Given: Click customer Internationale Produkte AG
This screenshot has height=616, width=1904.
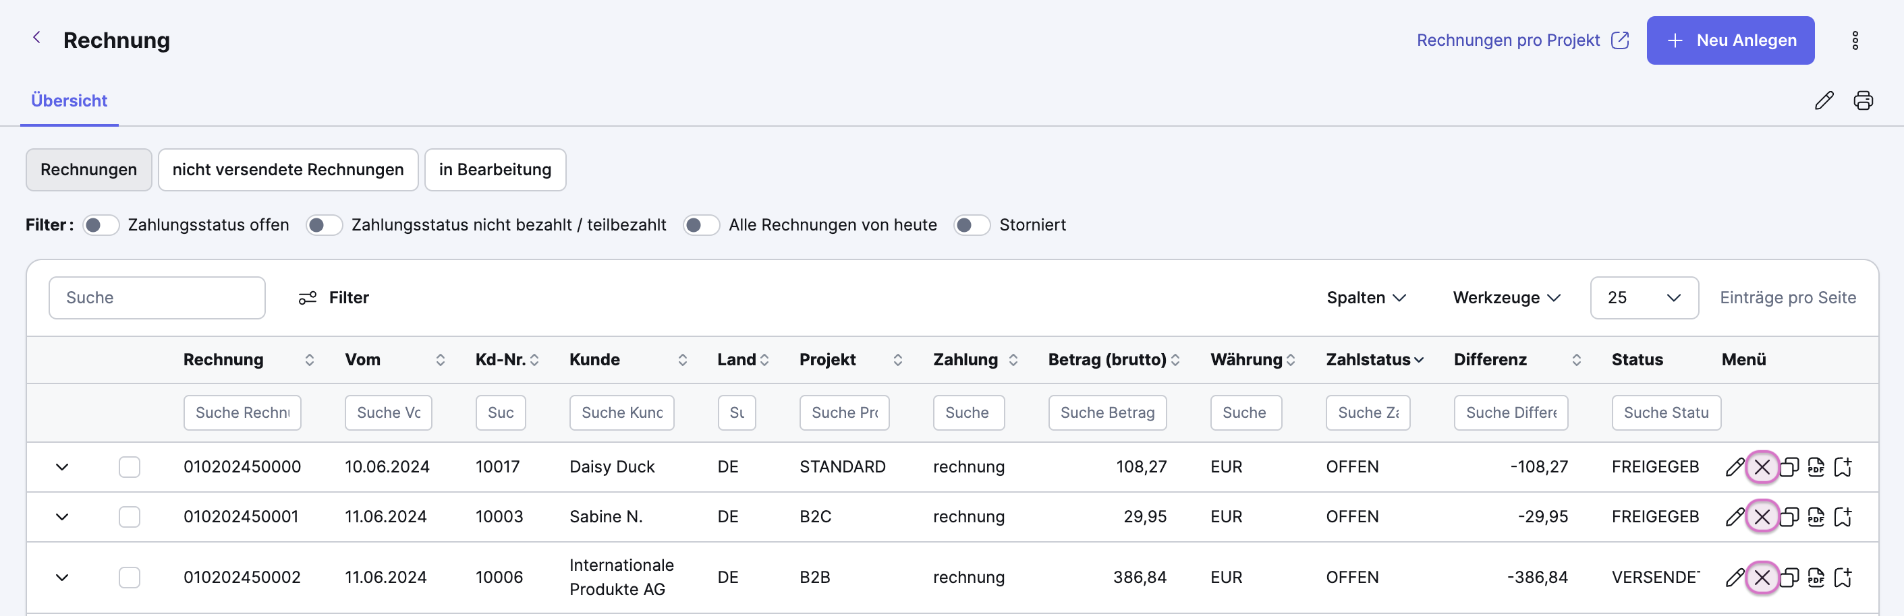Looking at the screenshot, I should point(621,577).
